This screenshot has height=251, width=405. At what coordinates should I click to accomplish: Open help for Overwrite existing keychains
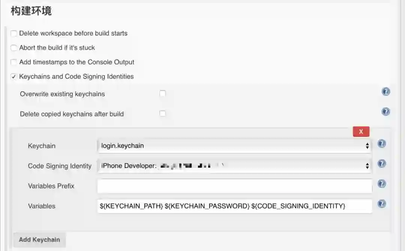coord(385,92)
